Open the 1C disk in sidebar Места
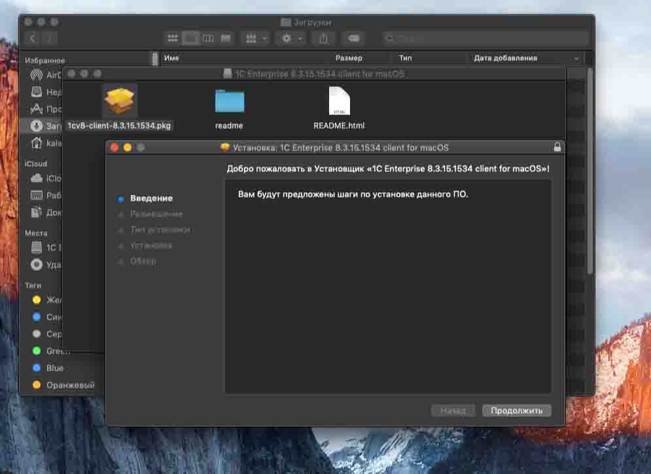The width and height of the screenshot is (651, 474). click(46, 248)
